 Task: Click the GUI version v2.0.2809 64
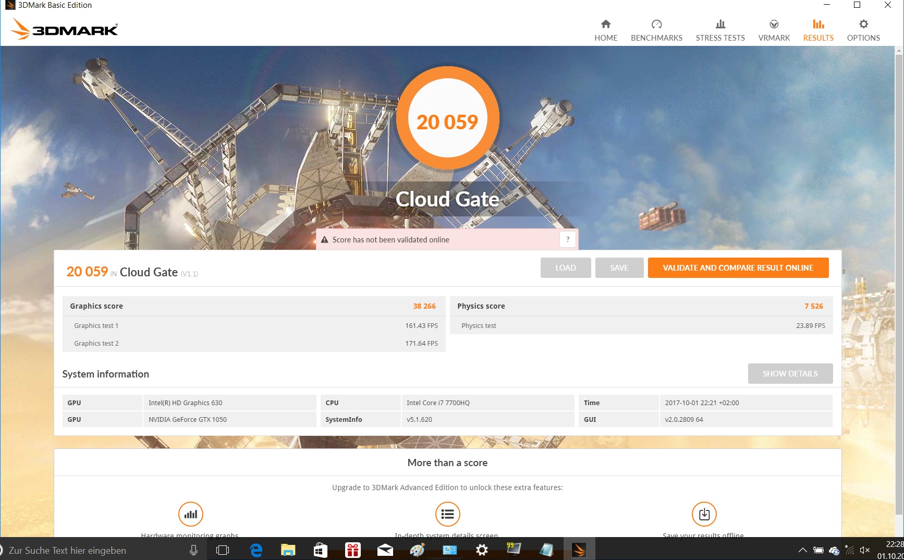(x=746, y=419)
